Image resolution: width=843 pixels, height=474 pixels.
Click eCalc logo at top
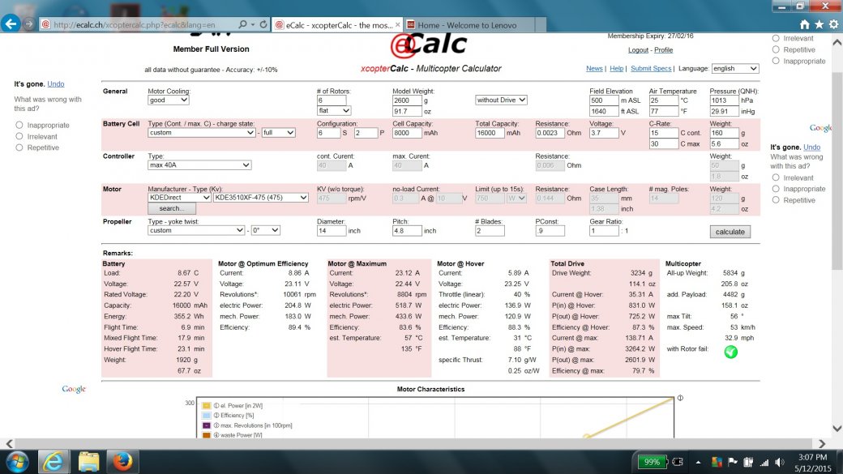pos(429,45)
